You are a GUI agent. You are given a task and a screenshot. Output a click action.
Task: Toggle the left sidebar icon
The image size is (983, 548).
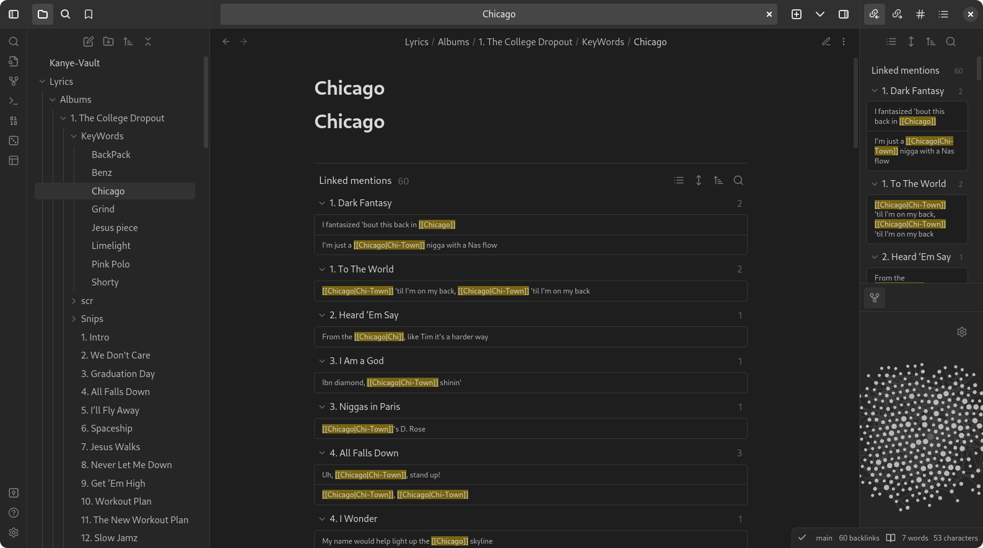(14, 14)
